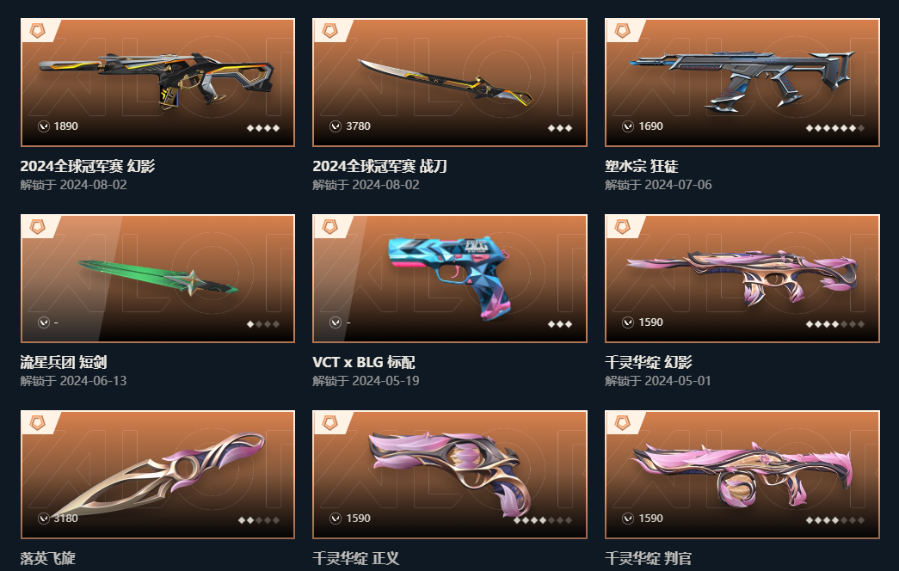
Task: Click badge icon on 塑水宗 狂徒 card
Action: coord(623,30)
